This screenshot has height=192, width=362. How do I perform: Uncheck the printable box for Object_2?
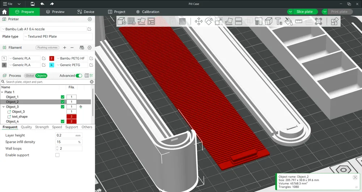[x=63, y=102]
